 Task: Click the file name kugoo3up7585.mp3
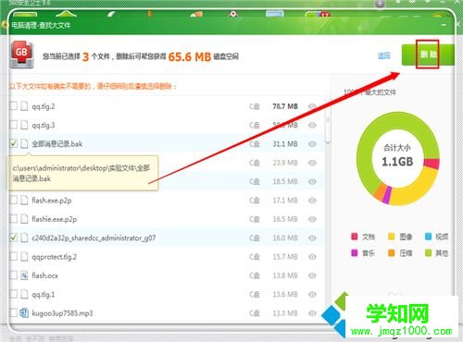(x=62, y=313)
